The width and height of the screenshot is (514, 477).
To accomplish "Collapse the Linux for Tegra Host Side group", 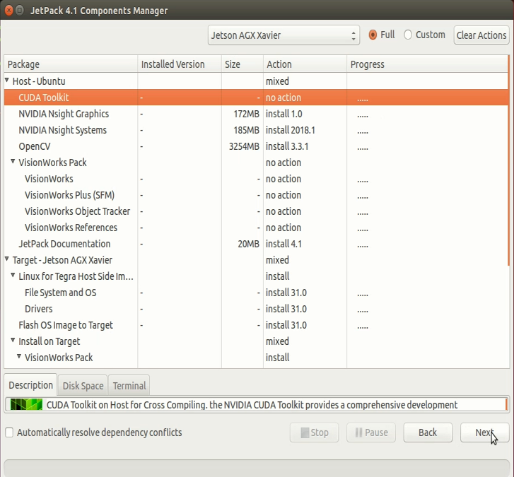I will pyautogui.click(x=13, y=276).
